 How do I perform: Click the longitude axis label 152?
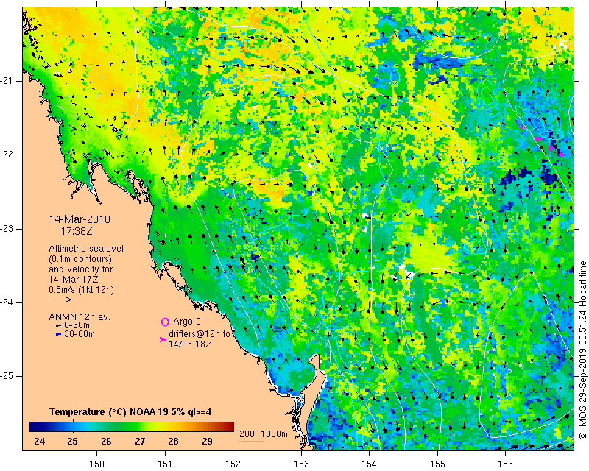[233, 464]
